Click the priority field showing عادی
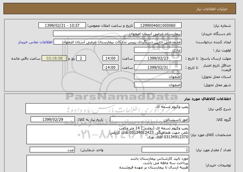This screenshot has width=243, height=172. point(157,50)
